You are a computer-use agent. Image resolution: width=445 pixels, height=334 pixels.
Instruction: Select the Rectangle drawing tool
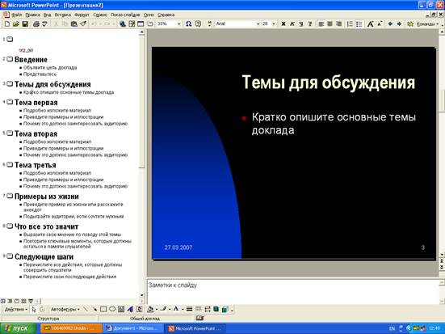click(x=103, y=309)
